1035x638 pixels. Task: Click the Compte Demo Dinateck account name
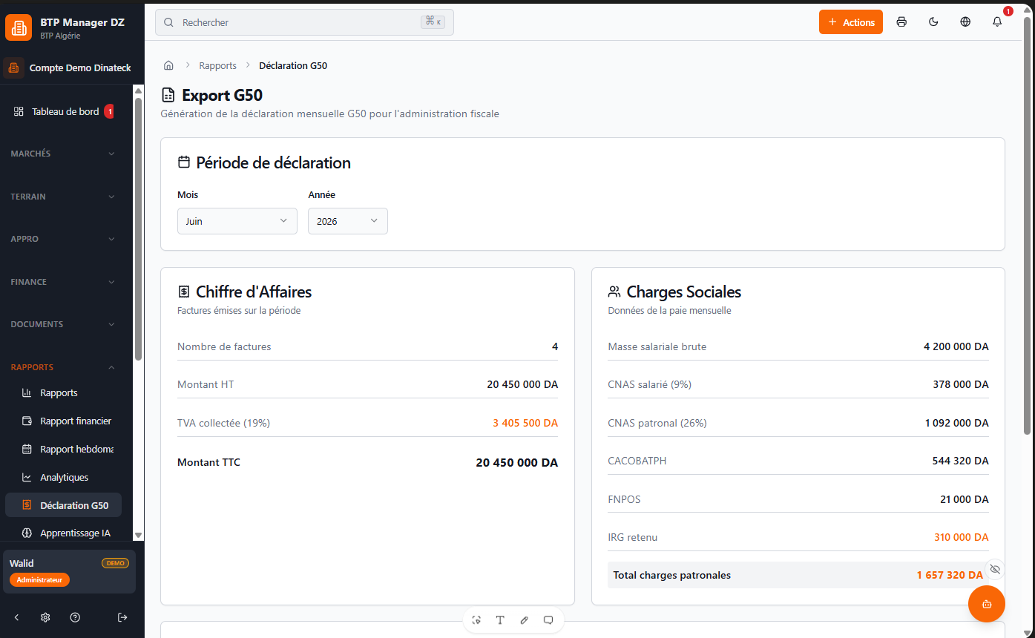(x=80, y=68)
